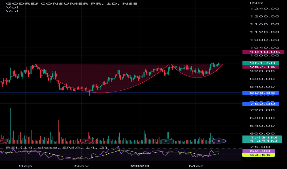Click 880.00 on the price scale
287x169 pixels.
[x=262, y=79]
